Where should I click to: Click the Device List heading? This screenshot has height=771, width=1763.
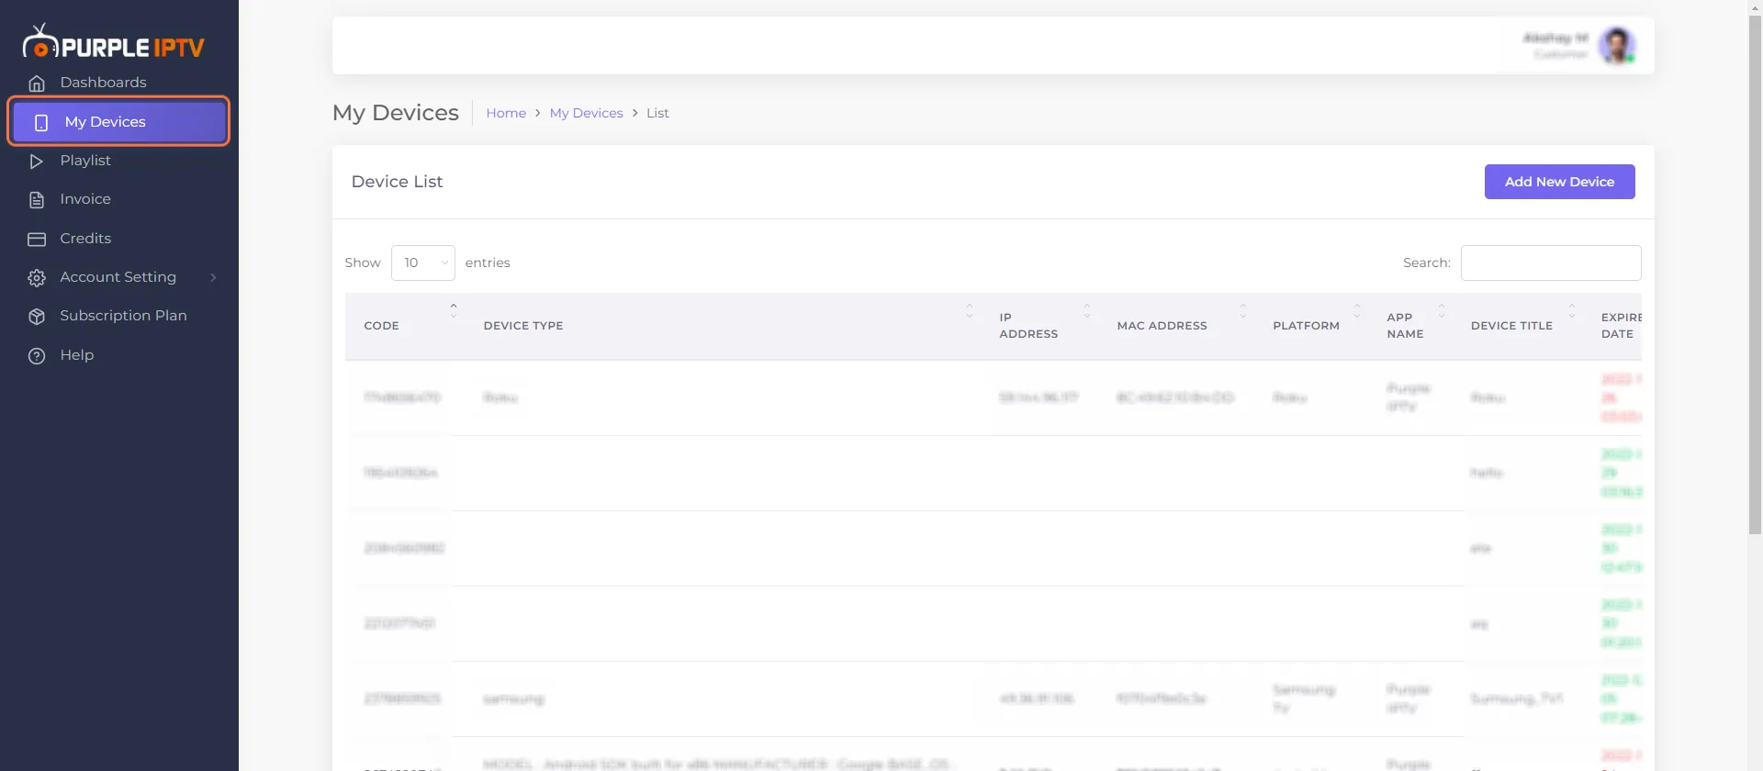[x=397, y=182]
